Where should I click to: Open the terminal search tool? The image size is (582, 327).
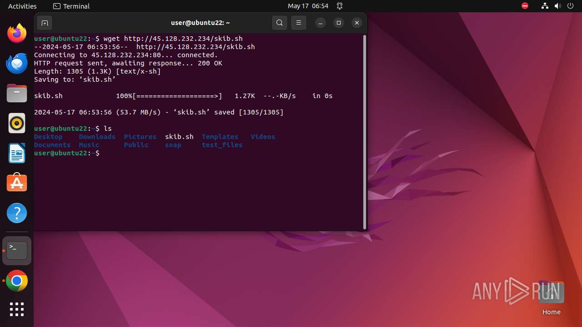pos(280,23)
